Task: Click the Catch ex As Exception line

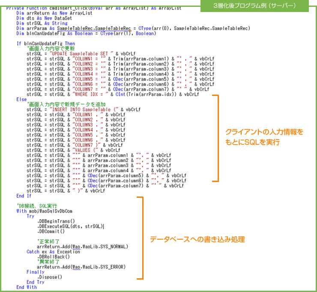Action: tap(53, 252)
